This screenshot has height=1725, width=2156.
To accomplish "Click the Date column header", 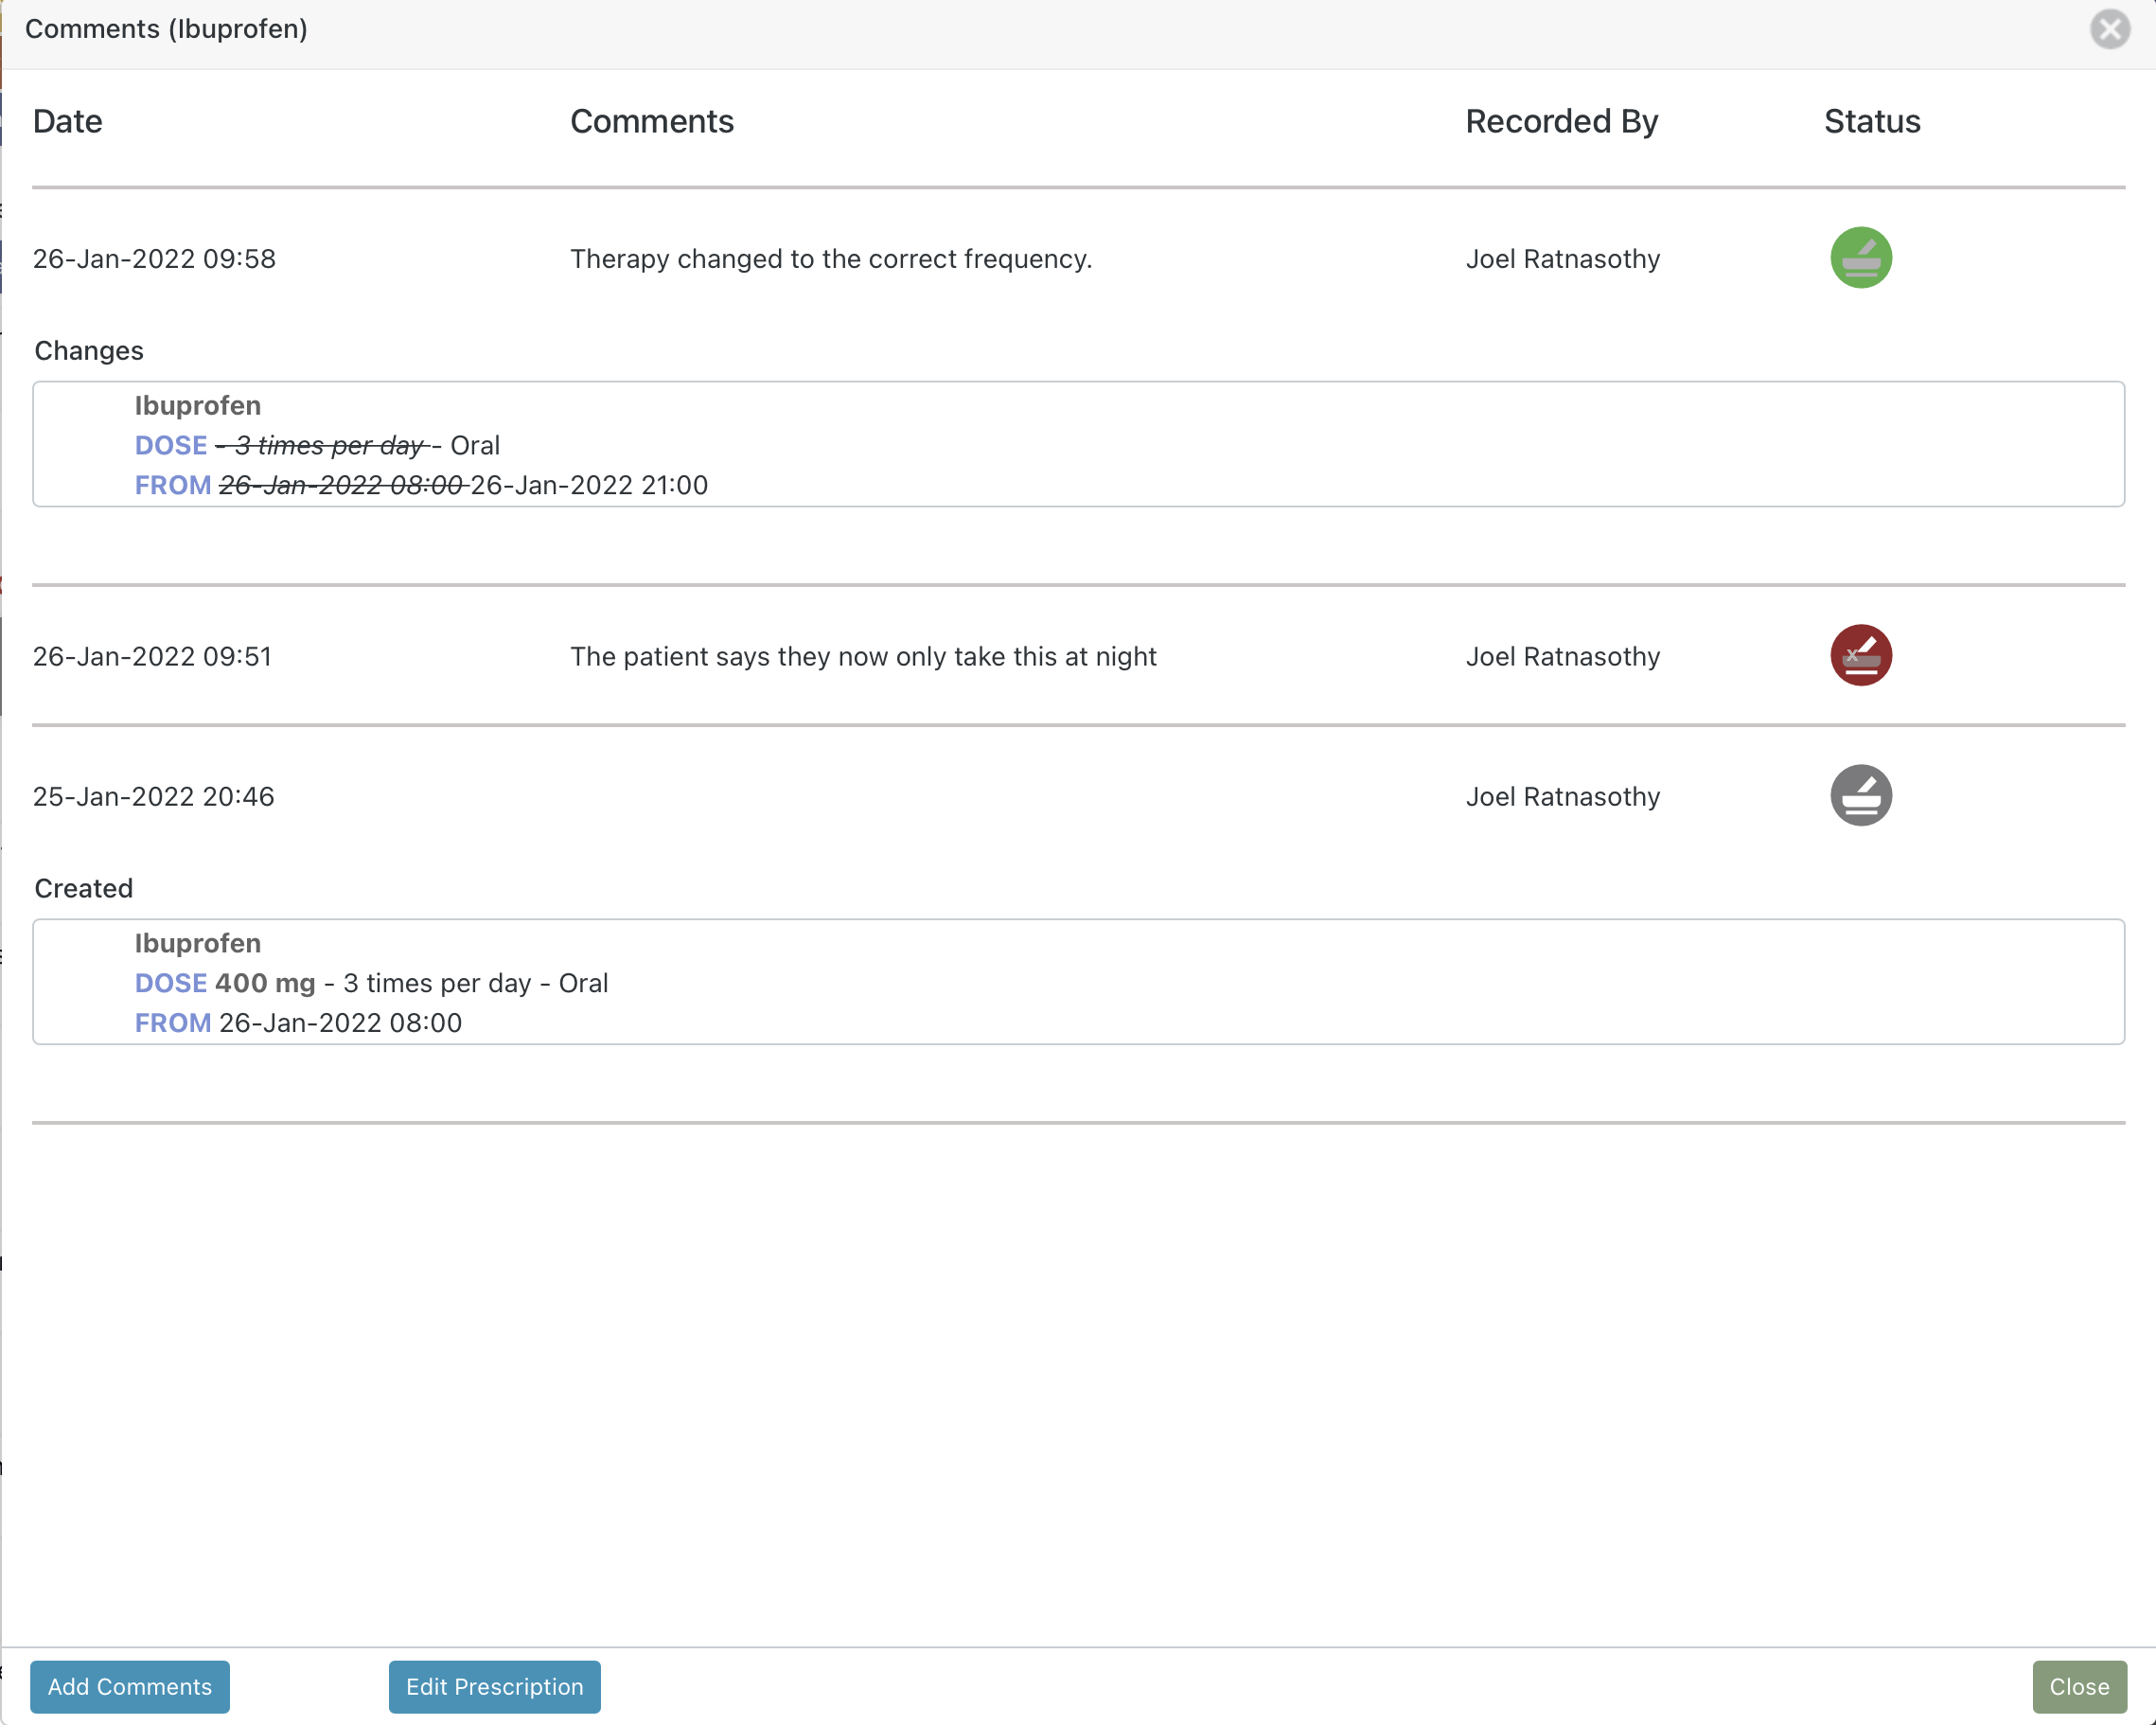I will click(68, 121).
